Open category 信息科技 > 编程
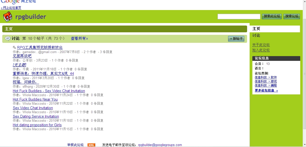Screen dimensions: 306x147 266,85
